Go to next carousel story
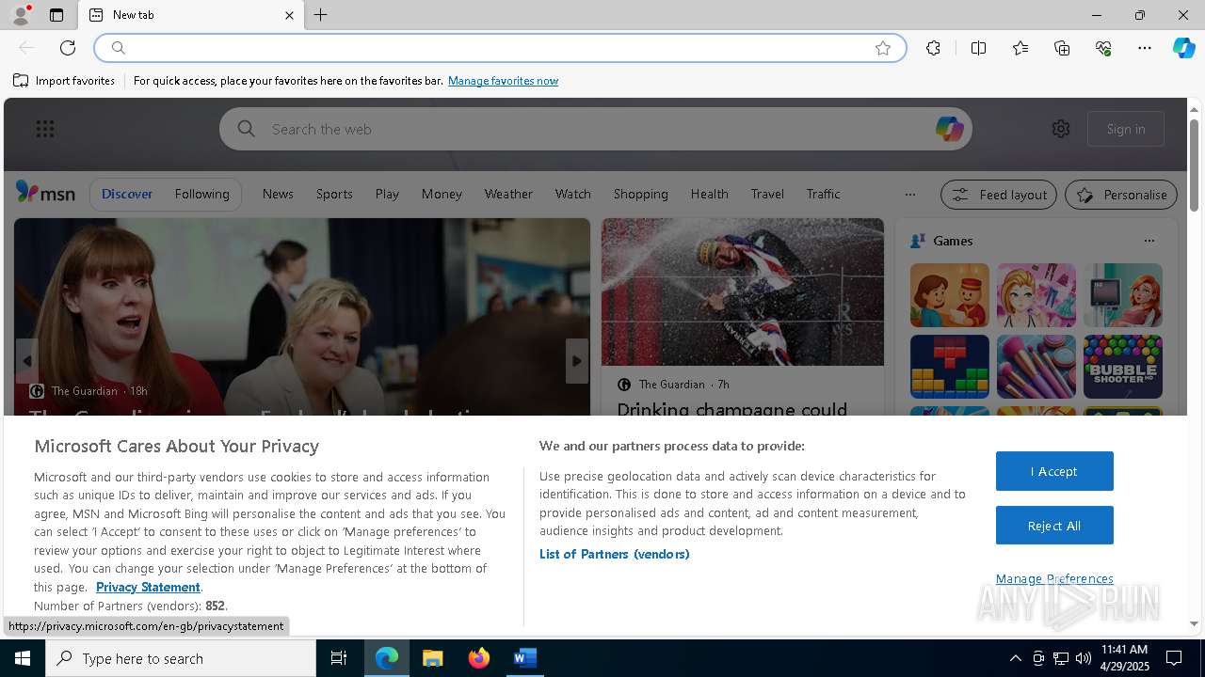 point(577,361)
